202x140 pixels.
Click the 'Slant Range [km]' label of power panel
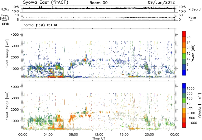tap(7, 53)
